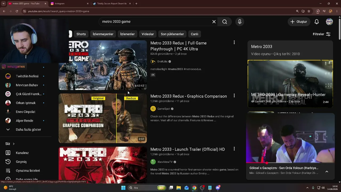The width and height of the screenshot is (341, 192).
Task: Click the install app icon in address bar
Action: point(303,11)
